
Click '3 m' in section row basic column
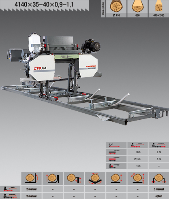[x=138, y=152]
